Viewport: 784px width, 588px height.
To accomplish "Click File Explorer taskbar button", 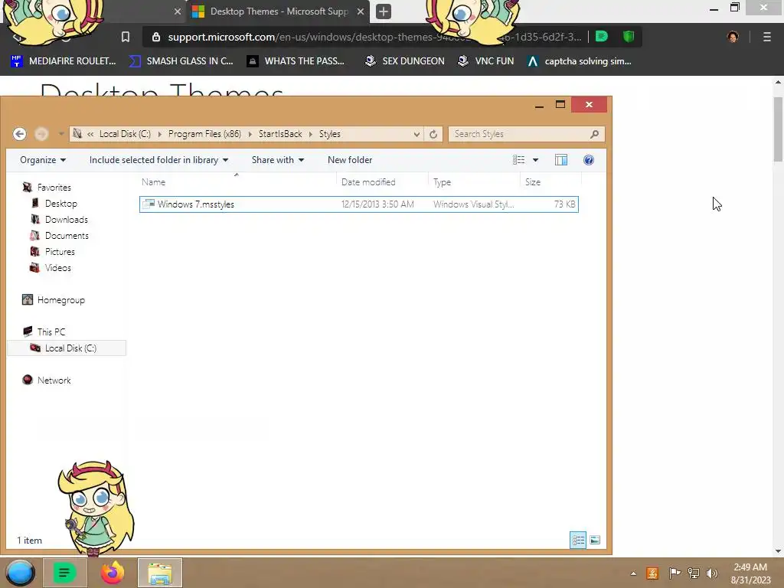I will click(x=160, y=573).
